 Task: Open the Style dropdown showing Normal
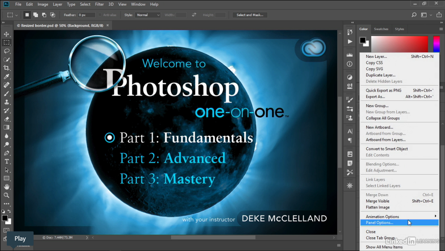pyautogui.click(x=148, y=15)
